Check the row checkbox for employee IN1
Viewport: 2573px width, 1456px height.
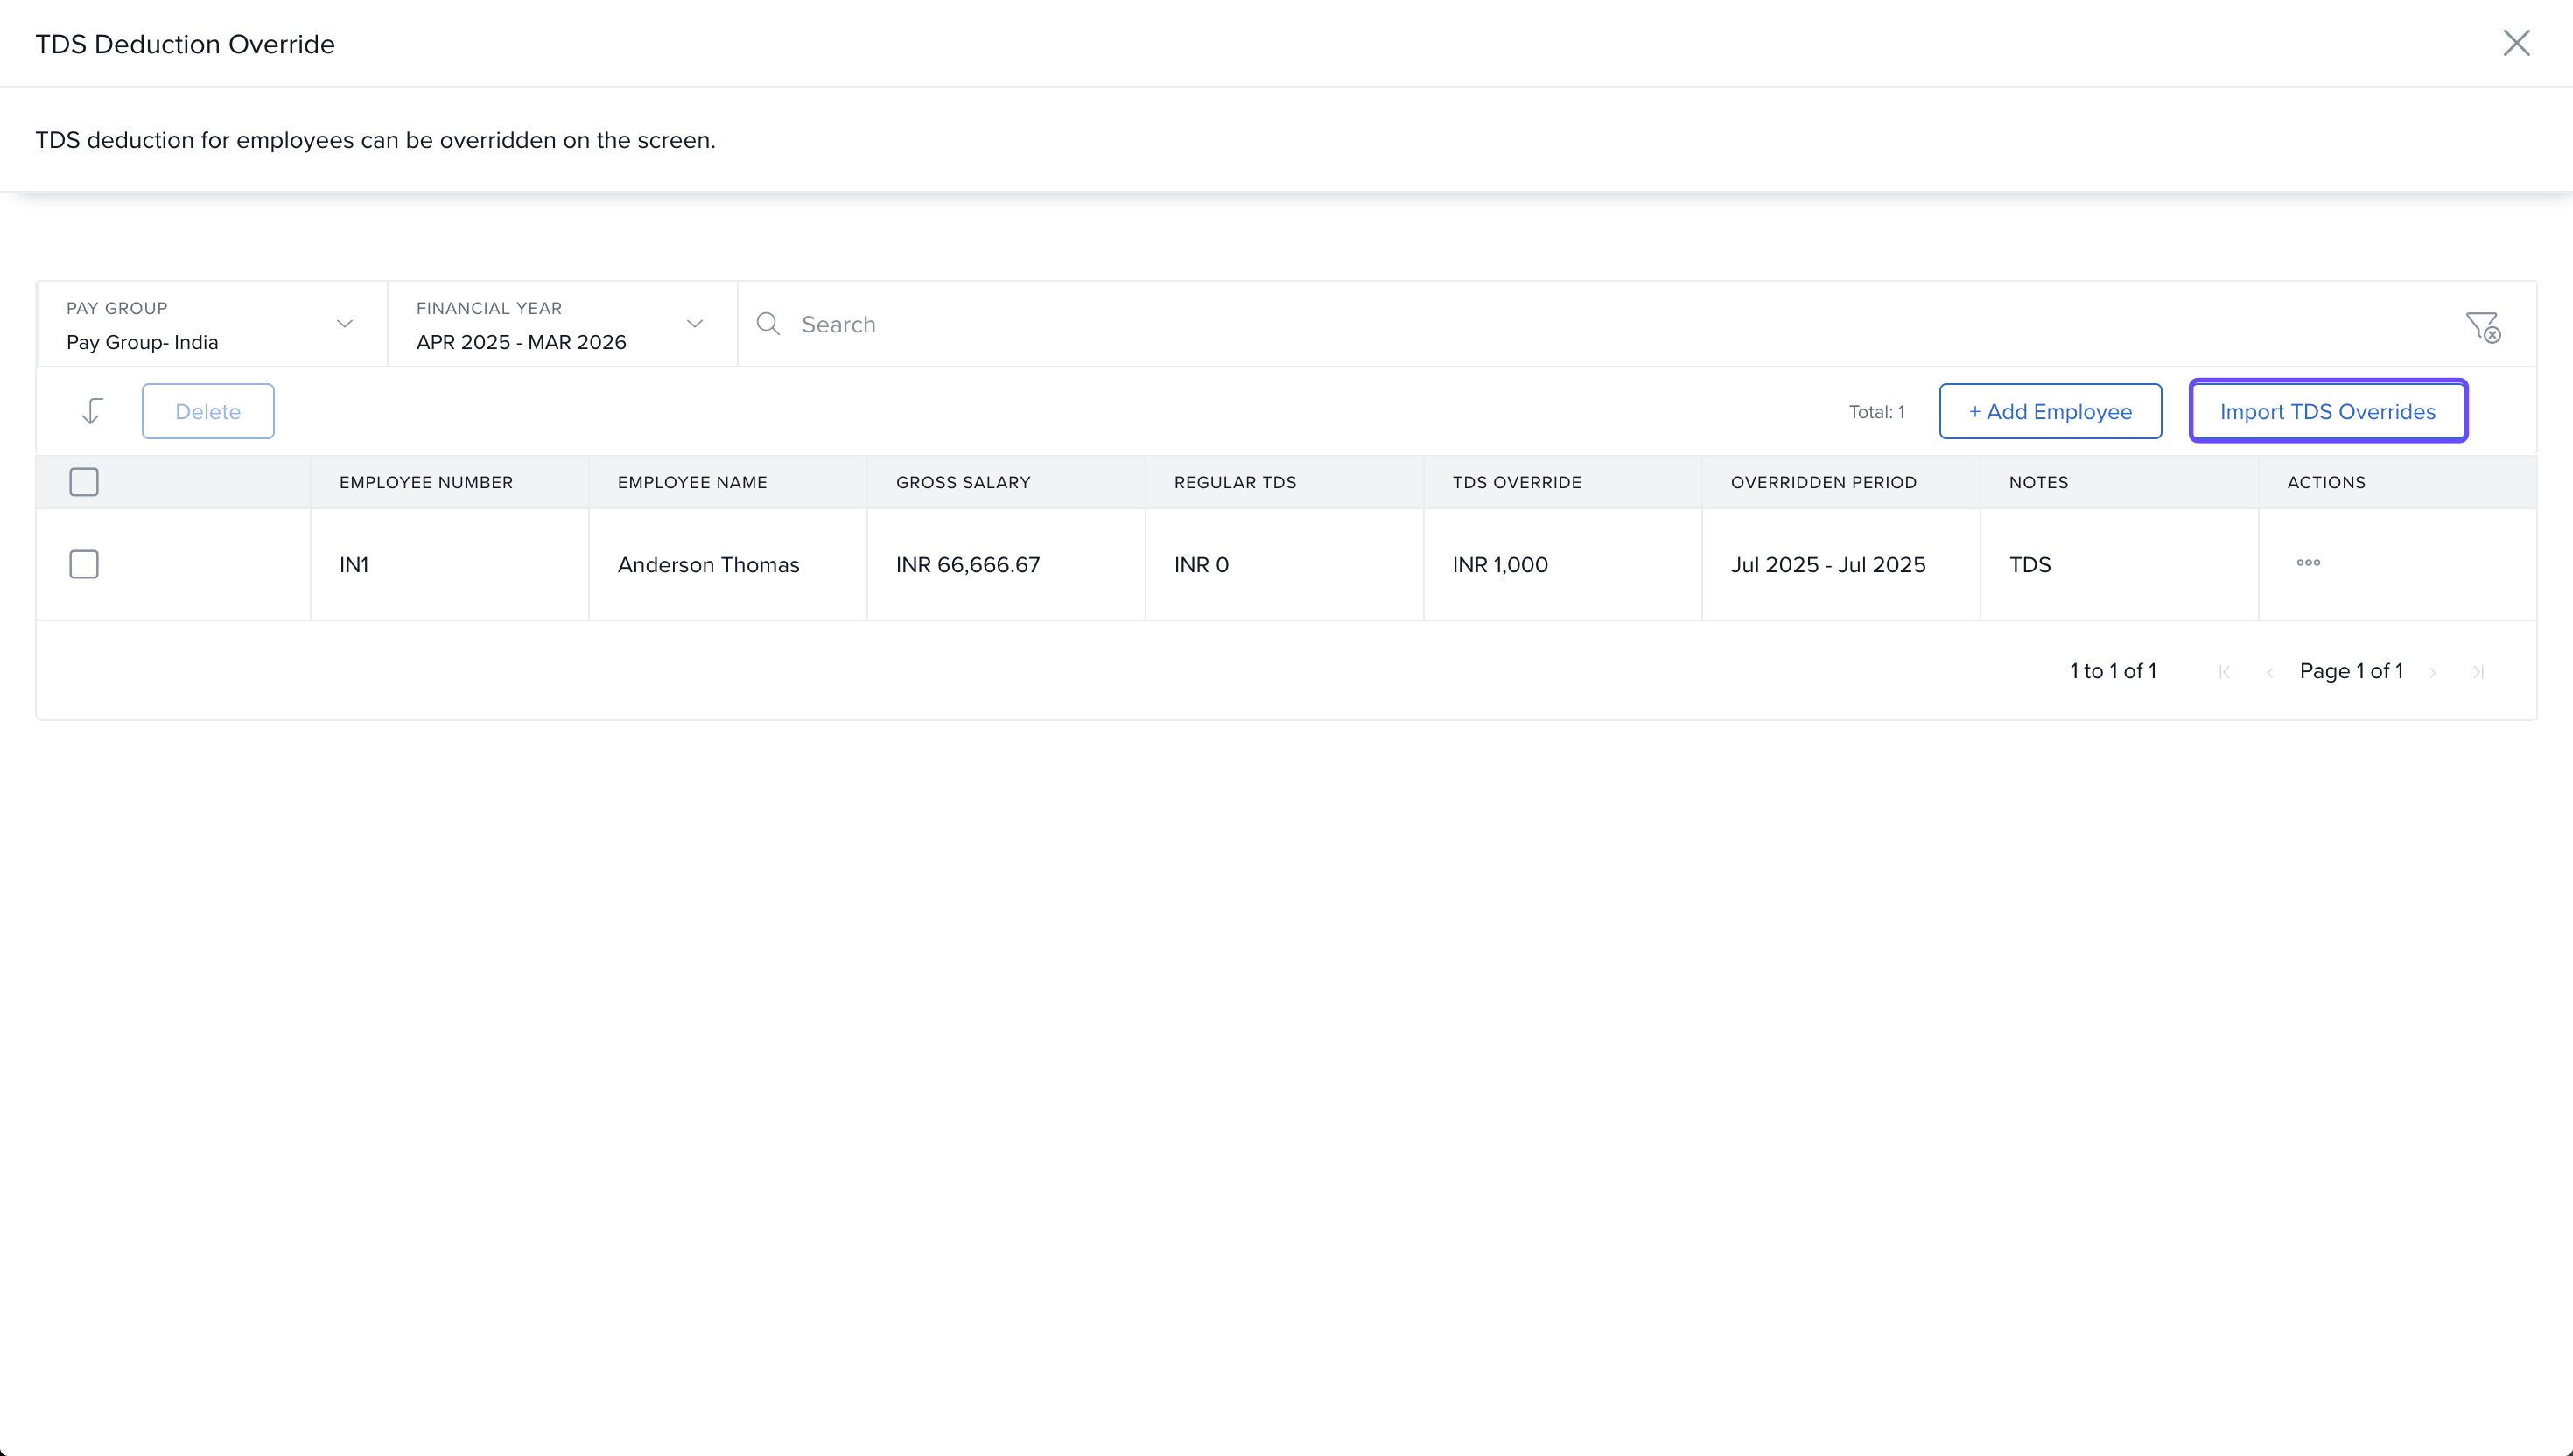coord(84,564)
